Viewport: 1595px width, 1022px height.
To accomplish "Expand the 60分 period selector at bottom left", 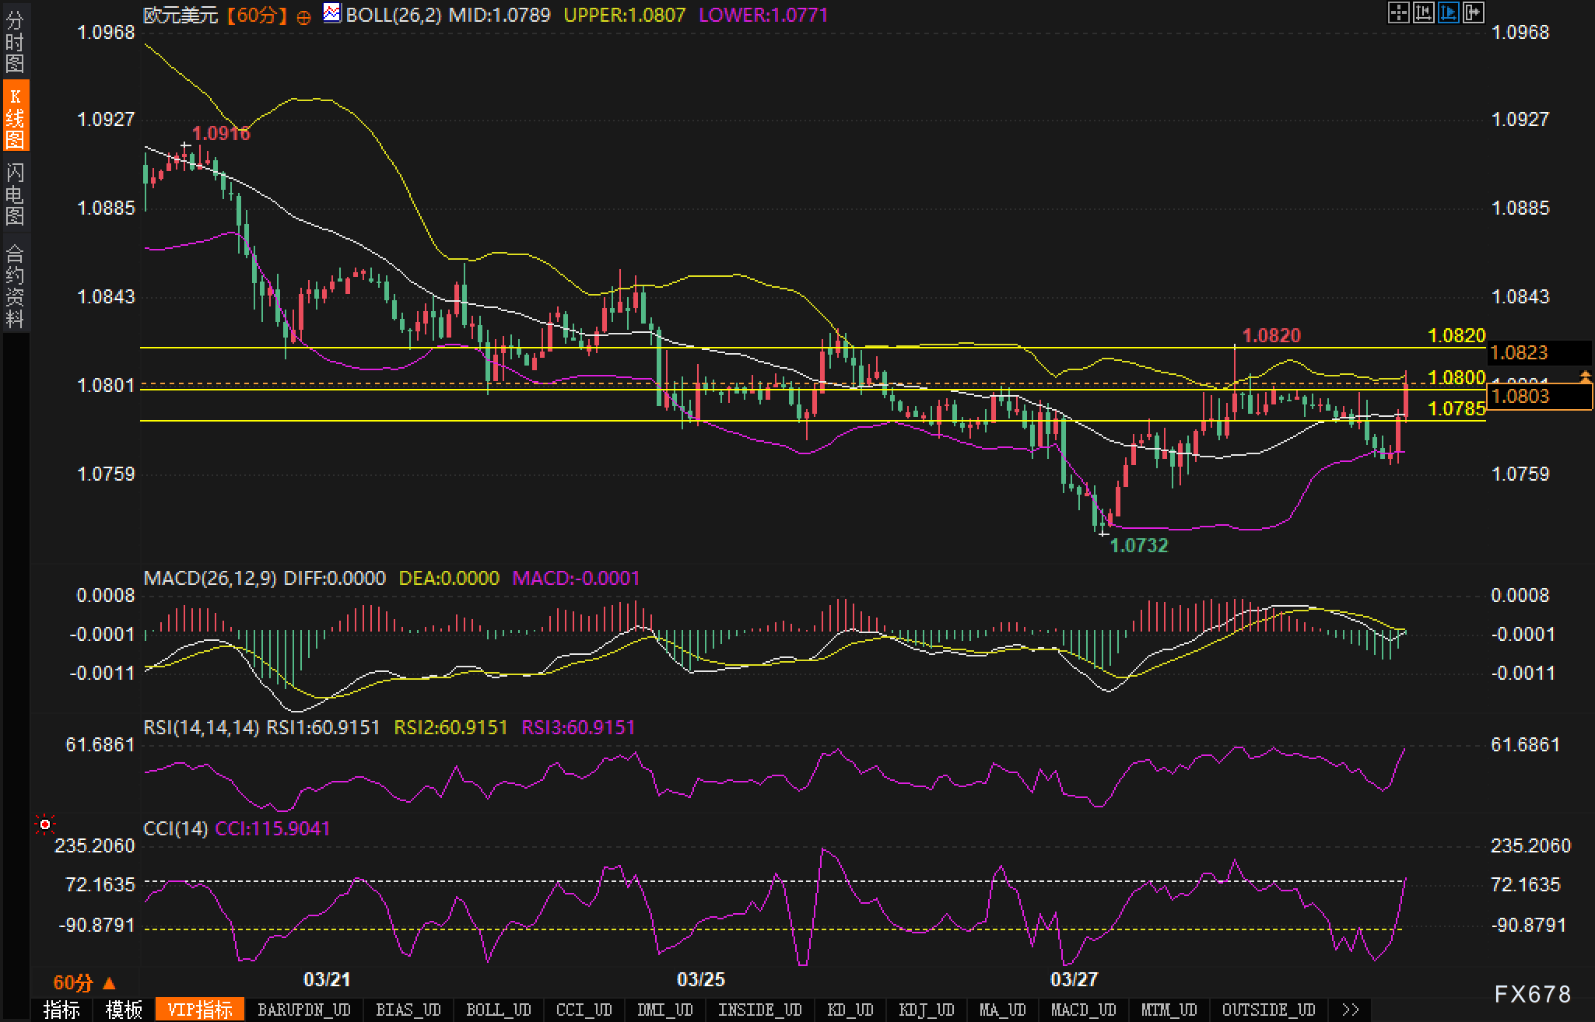I will (x=83, y=983).
